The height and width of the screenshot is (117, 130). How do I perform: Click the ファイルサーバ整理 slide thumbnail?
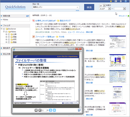118,42
